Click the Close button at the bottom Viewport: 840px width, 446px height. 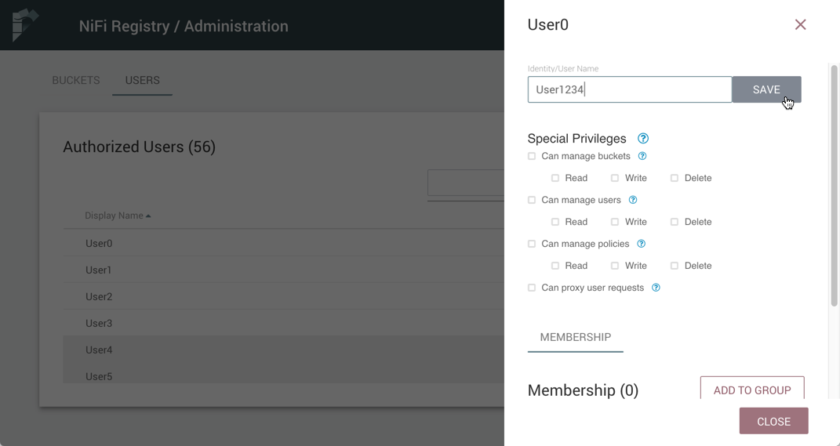click(773, 421)
